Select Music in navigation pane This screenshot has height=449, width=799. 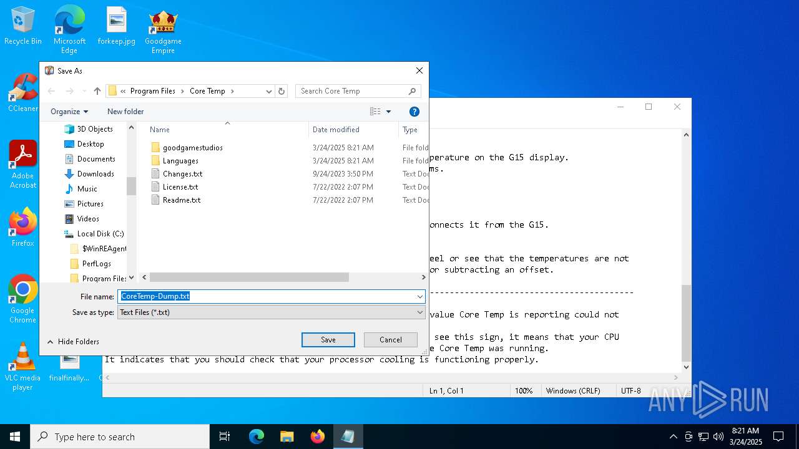click(x=81, y=189)
